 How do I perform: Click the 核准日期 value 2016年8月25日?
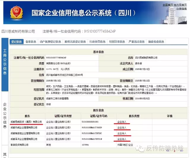coord(142,98)
